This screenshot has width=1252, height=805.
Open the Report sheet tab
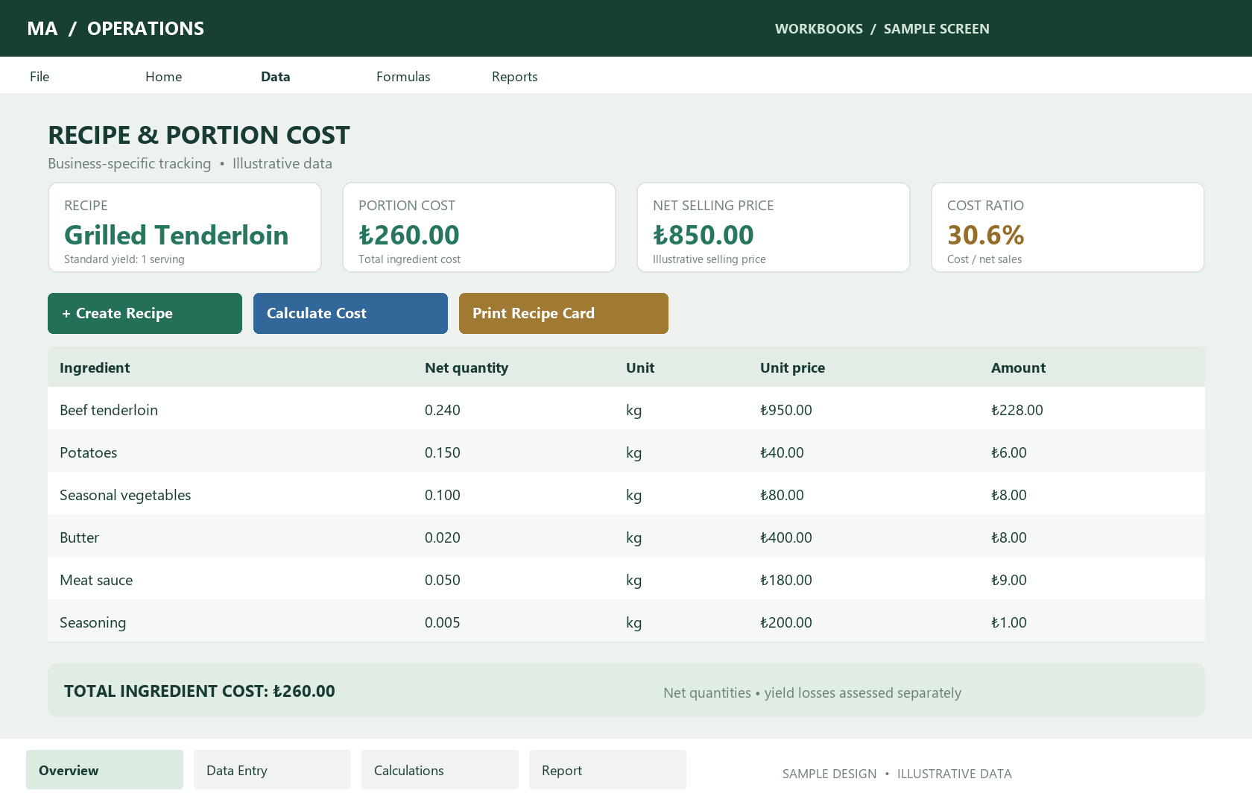point(607,770)
